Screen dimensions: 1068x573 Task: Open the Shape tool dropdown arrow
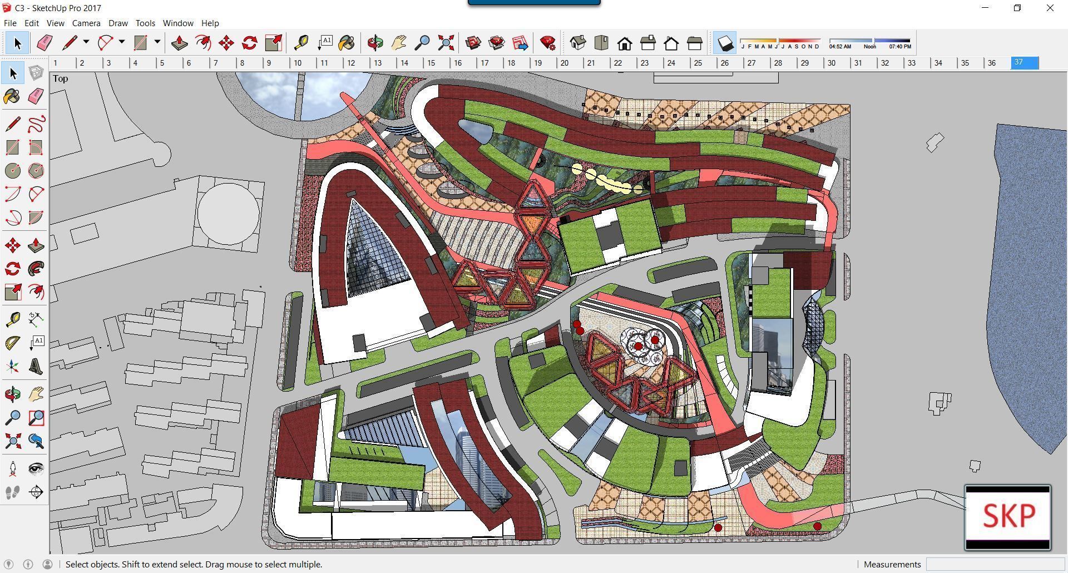pos(157,42)
